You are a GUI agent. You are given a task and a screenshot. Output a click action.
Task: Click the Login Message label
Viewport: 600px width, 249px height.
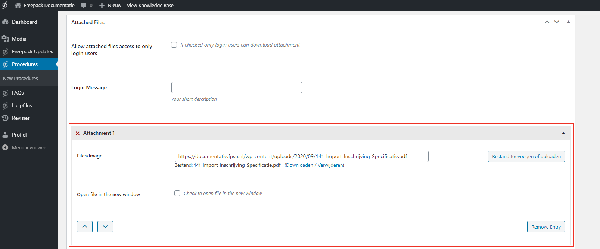coord(89,87)
